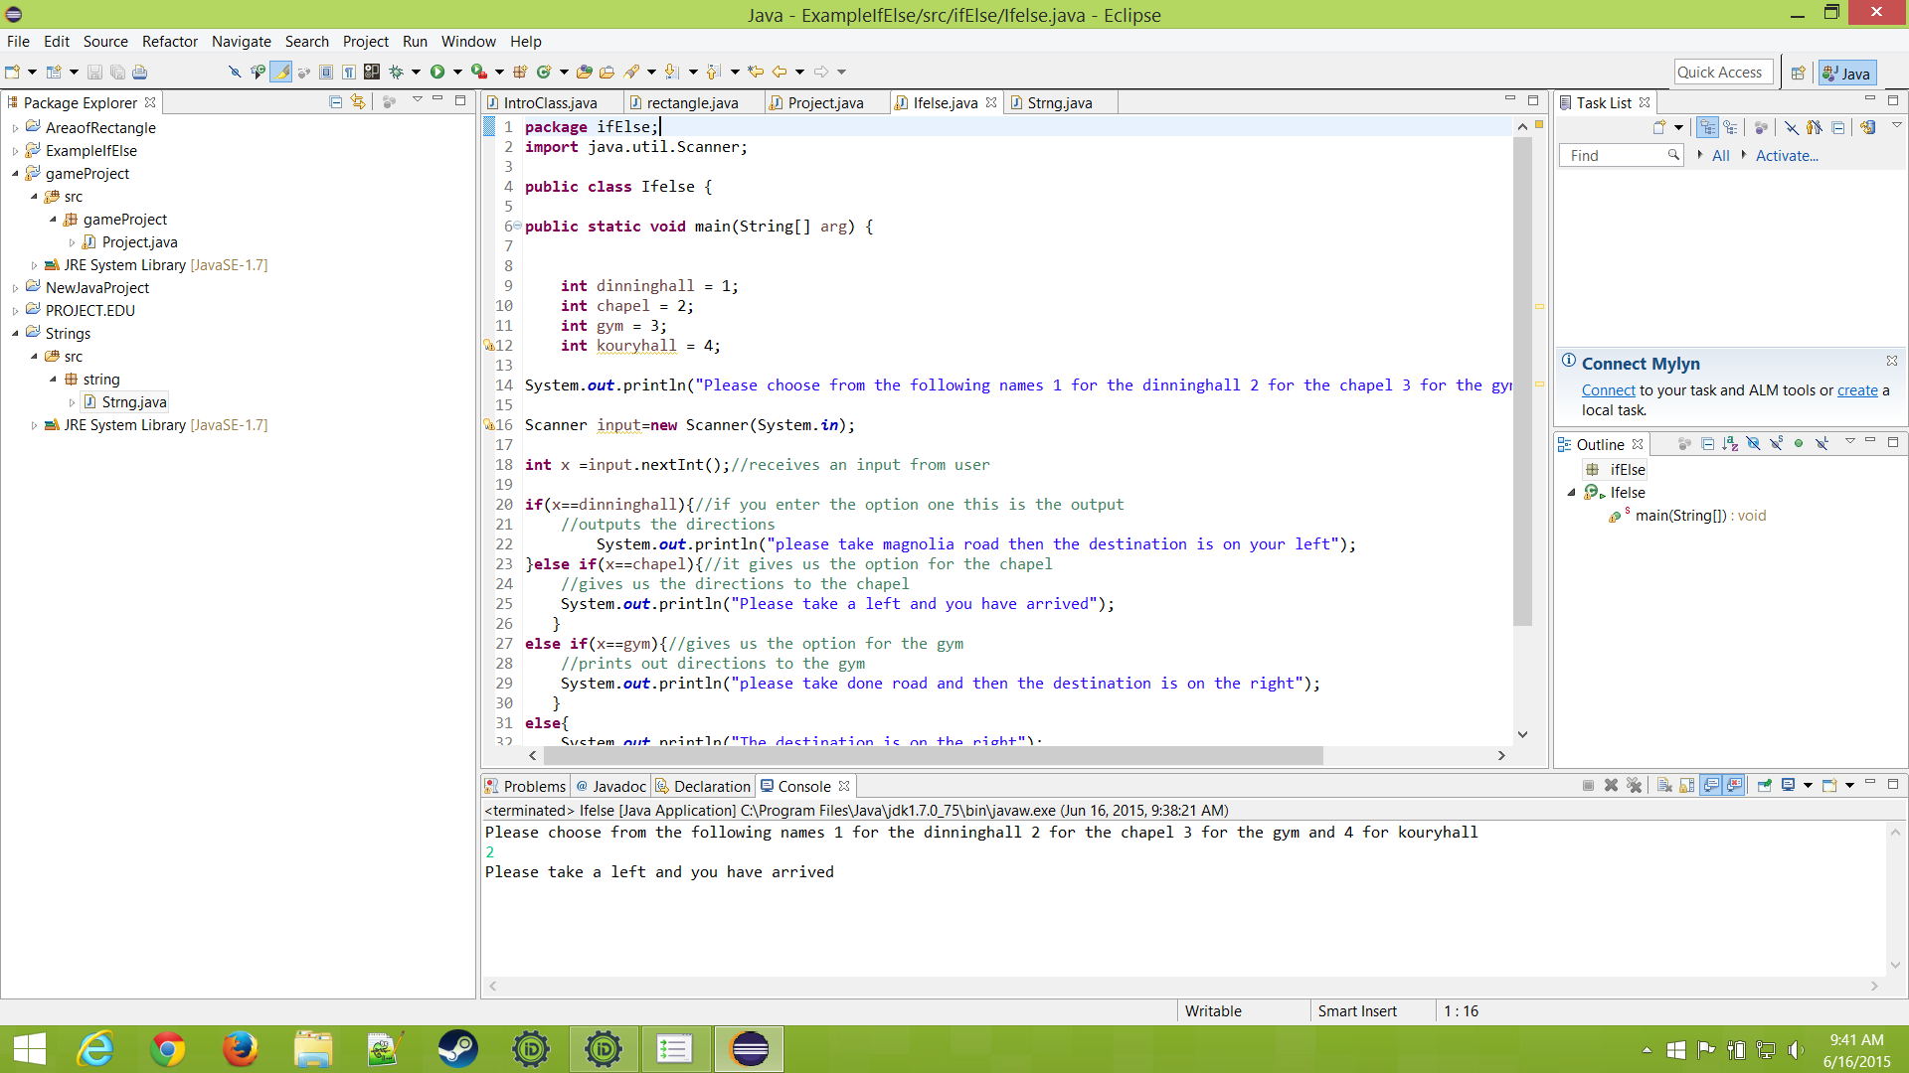
Task: Expand the PROJECT.EDU tree node
Action: [x=15, y=311]
